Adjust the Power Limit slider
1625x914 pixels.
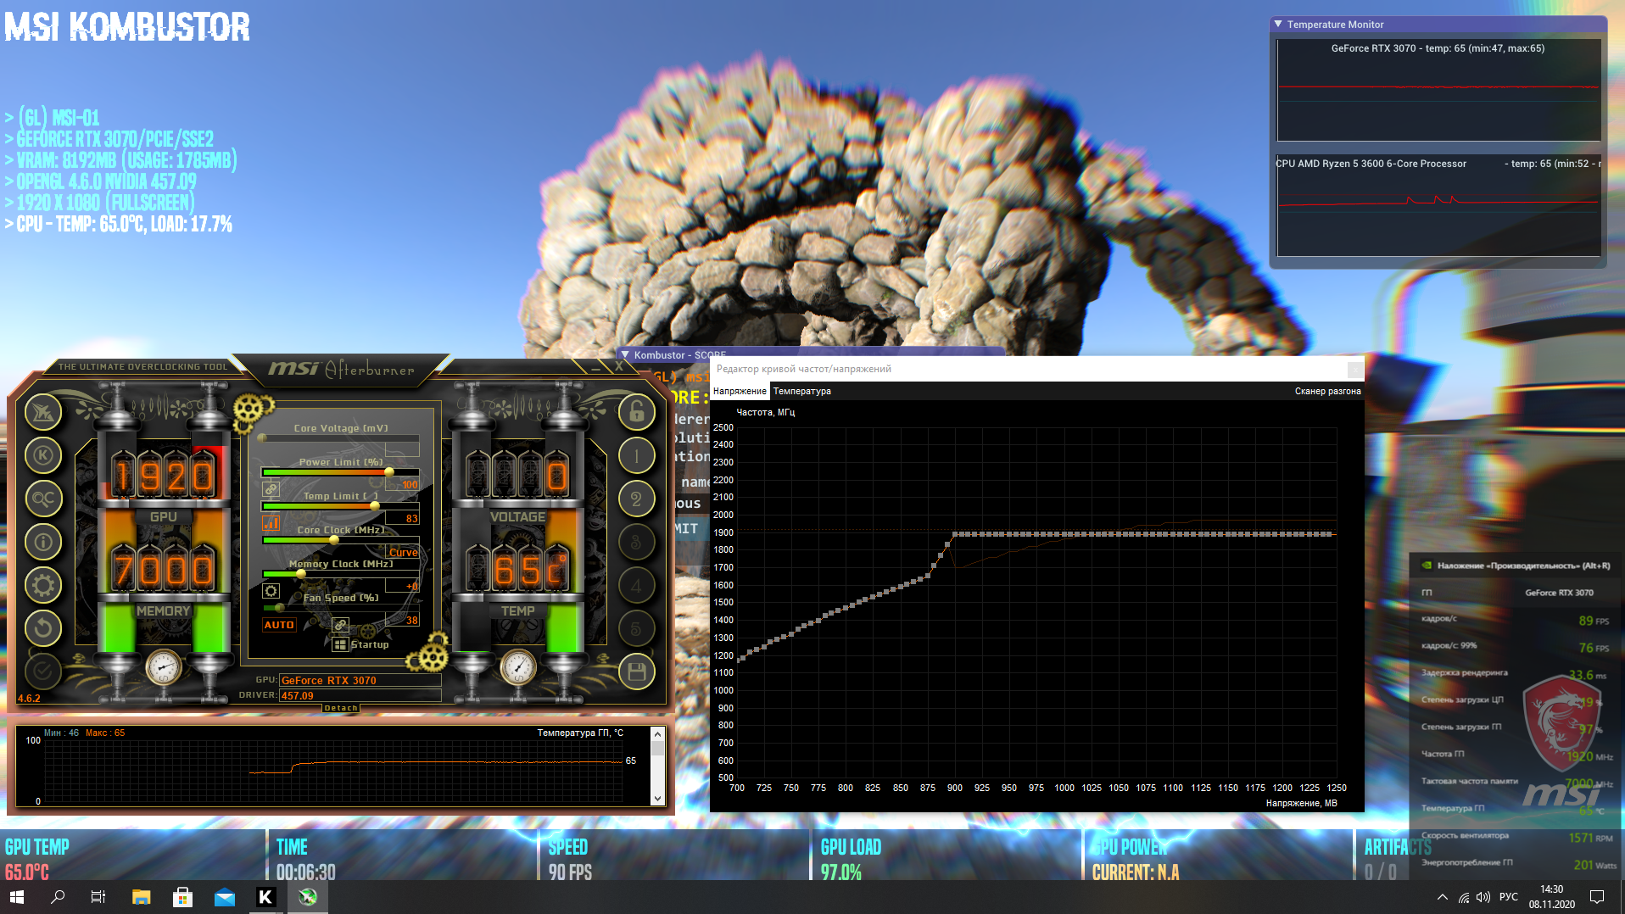340,472
